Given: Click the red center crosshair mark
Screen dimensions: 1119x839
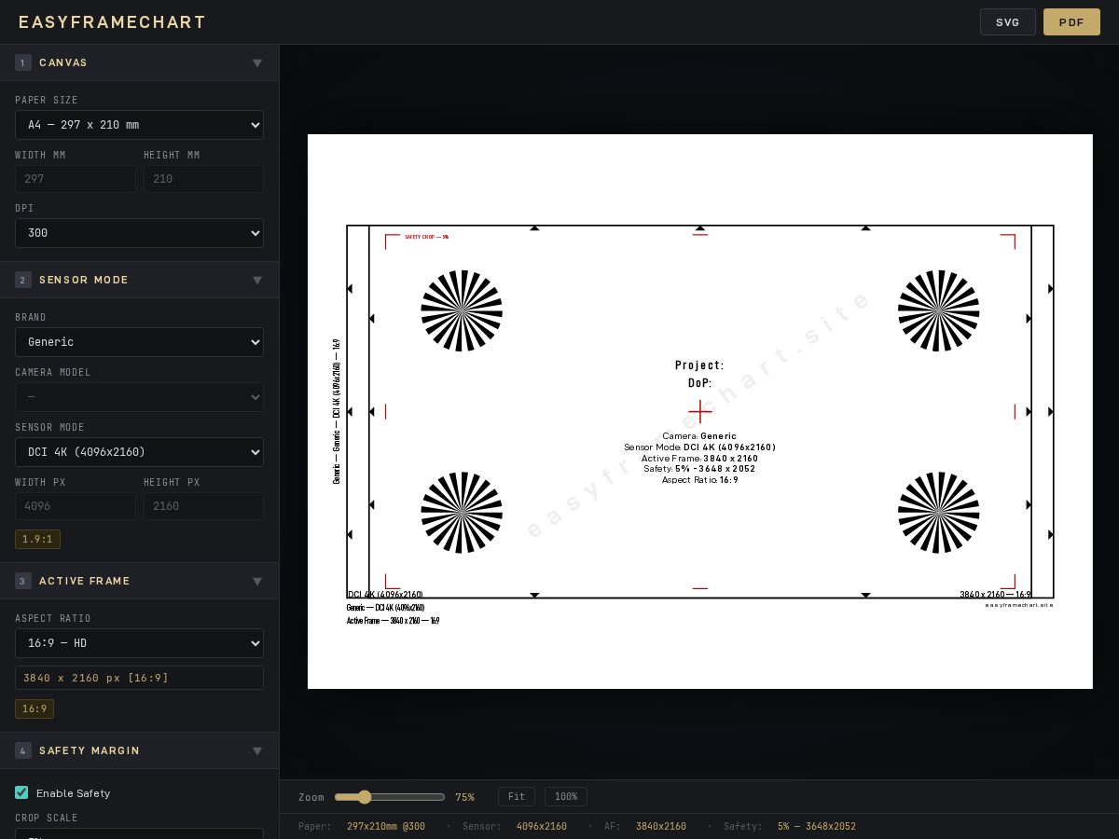Looking at the screenshot, I should pyautogui.click(x=700, y=411).
